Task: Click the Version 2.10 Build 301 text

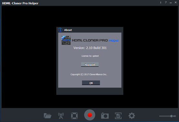Action: click(x=90, y=48)
